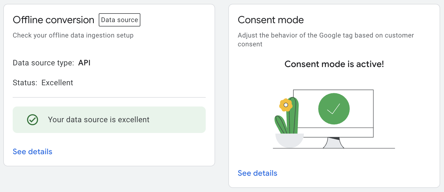Click the large green check on monitor

(334, 109)
